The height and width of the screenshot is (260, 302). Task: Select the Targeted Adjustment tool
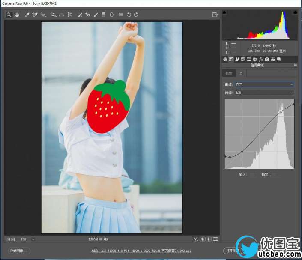43,15
